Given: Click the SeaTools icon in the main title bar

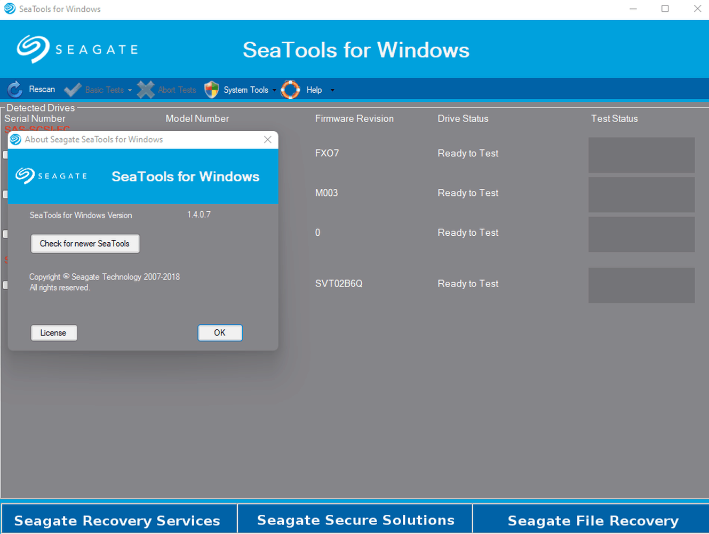Looking at the screenshot, I should coord(10,9).
